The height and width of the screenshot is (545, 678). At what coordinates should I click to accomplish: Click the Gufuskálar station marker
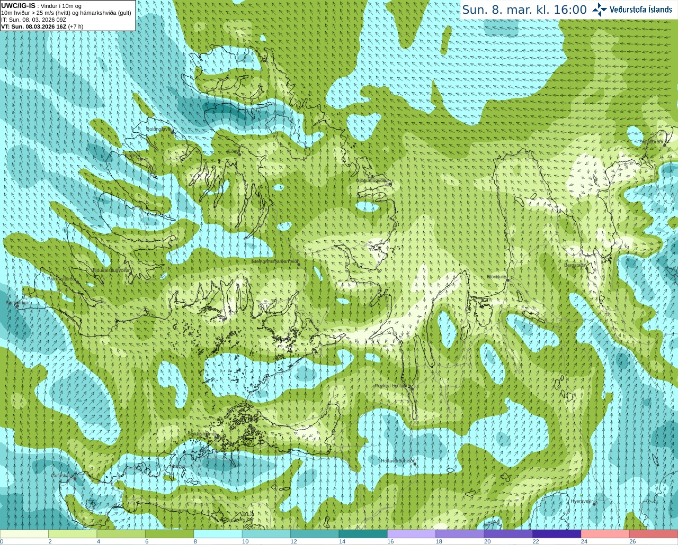point(74,479)
